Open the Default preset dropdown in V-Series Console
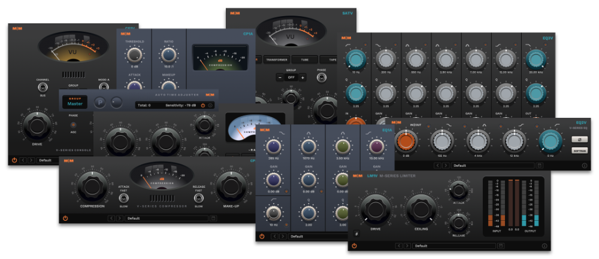599x259 pixels. tap(48, 160)
